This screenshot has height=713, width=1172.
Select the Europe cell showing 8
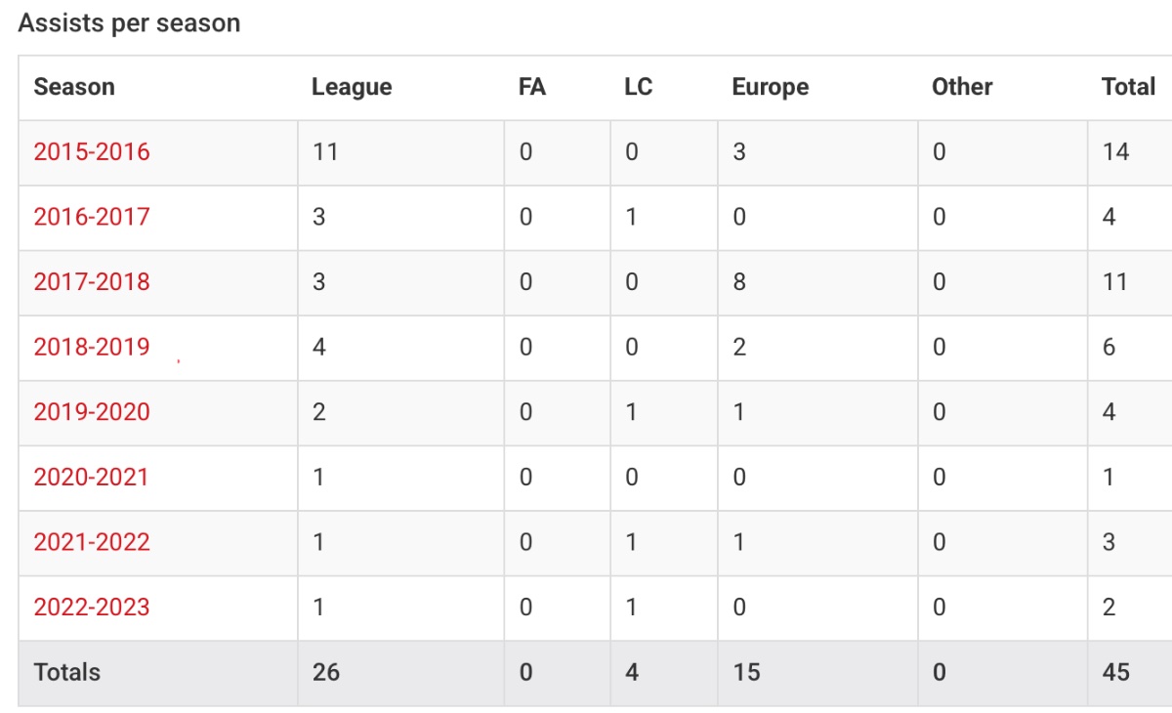point(817,282)
